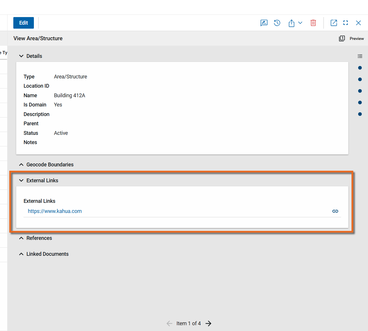The height and width of the screenshot is (331, 368).
Task: Open the history clock icon
Action: pos(277,23)
